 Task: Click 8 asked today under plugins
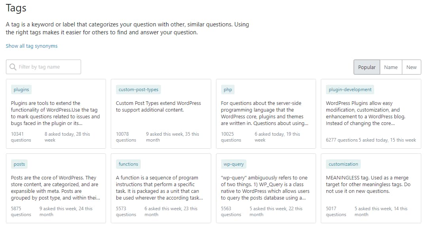pos(59,134)
